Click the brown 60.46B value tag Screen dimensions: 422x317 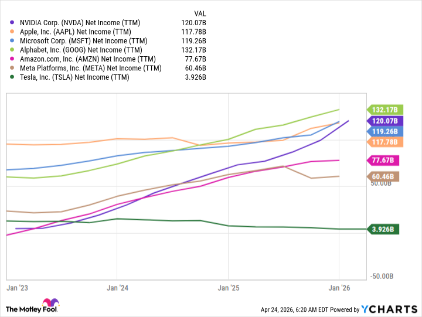[384, 176]
